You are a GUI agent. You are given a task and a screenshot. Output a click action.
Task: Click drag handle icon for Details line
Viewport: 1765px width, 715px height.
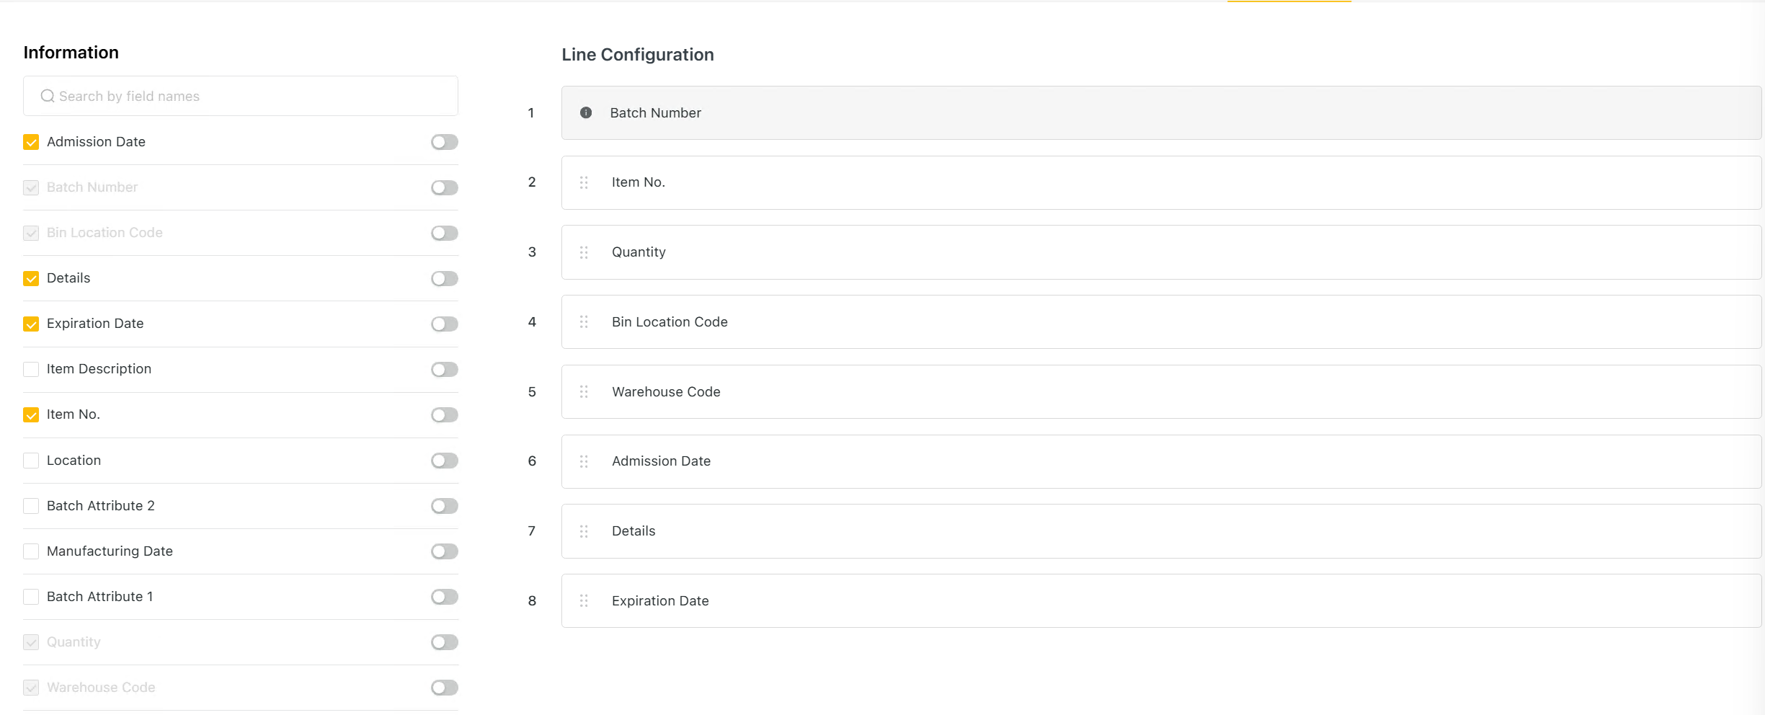click(584, 531)
